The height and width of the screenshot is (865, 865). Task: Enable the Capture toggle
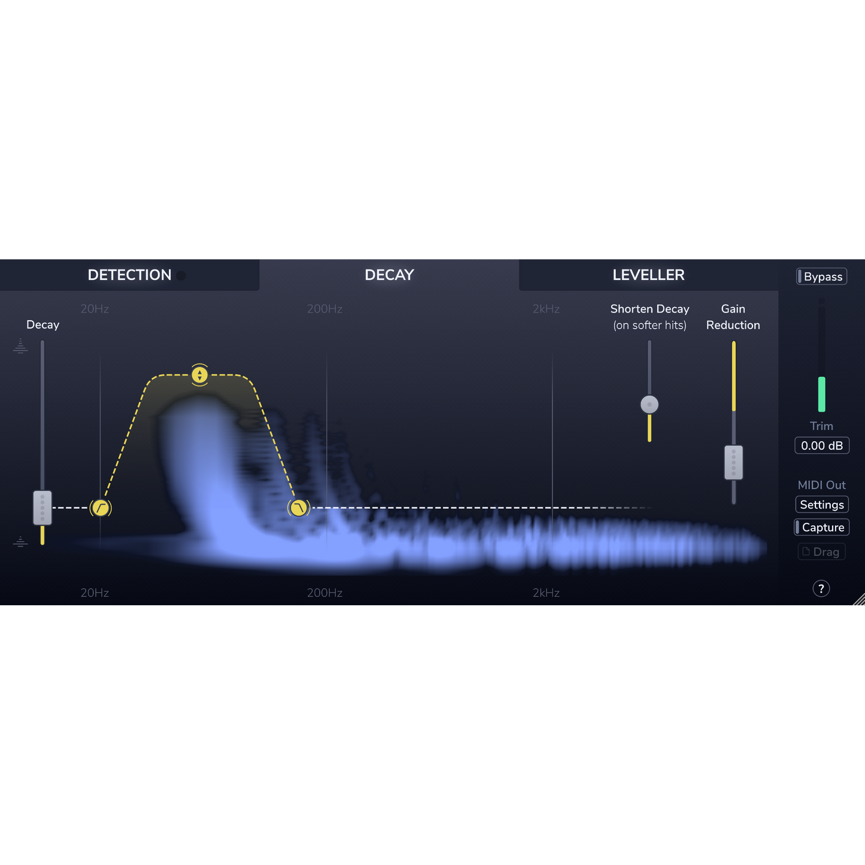pos(822,527)
